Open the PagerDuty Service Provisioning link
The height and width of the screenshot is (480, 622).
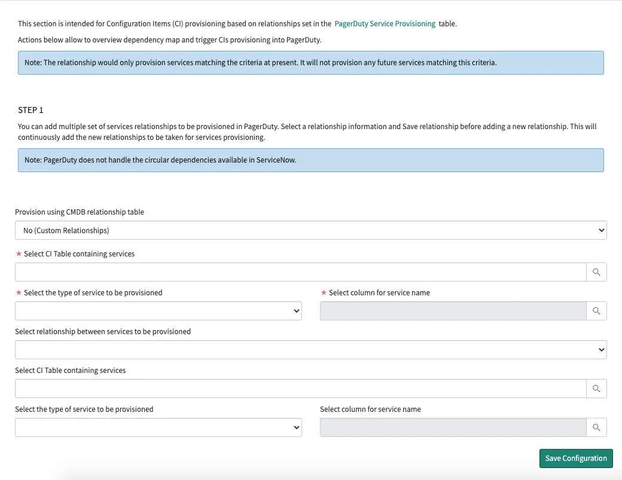pos(385,24)
